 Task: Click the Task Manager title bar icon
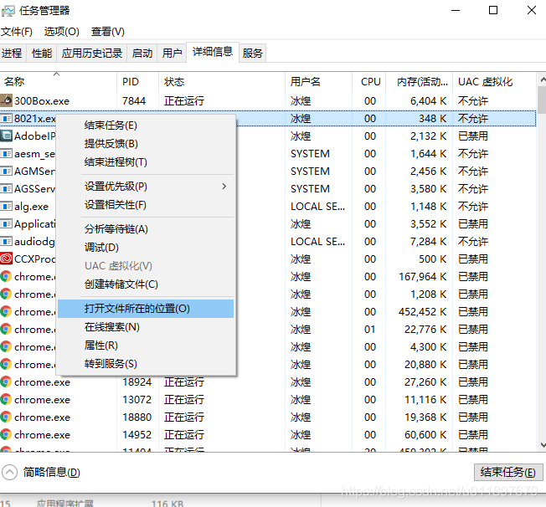[8, 11]
